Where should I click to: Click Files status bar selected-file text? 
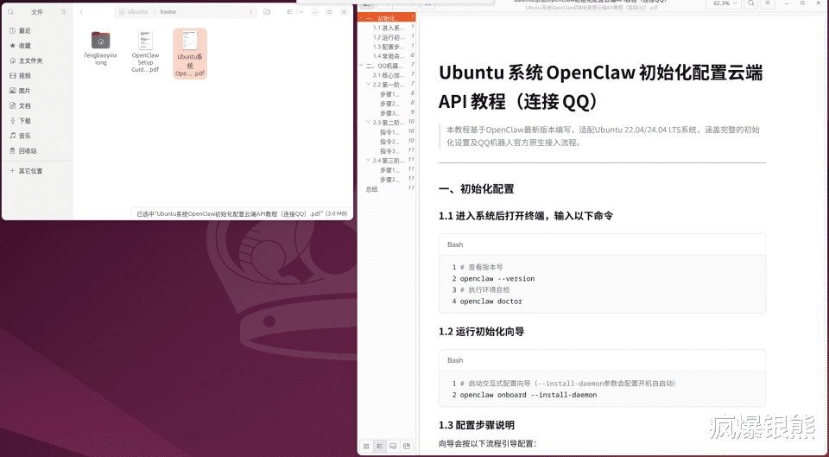[242, 213]
